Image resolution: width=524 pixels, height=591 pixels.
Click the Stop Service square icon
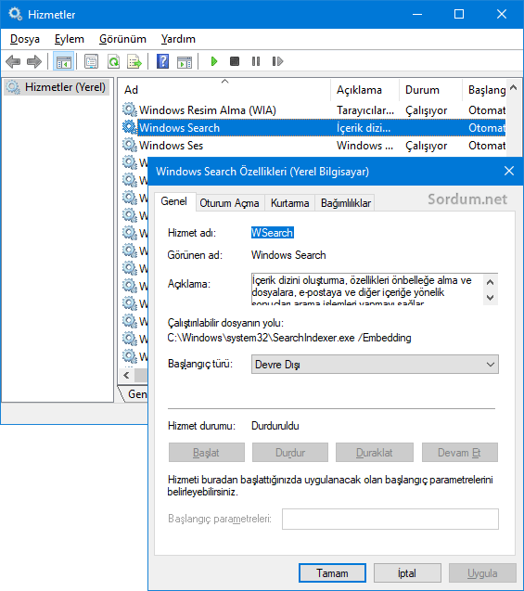(235, 61)
